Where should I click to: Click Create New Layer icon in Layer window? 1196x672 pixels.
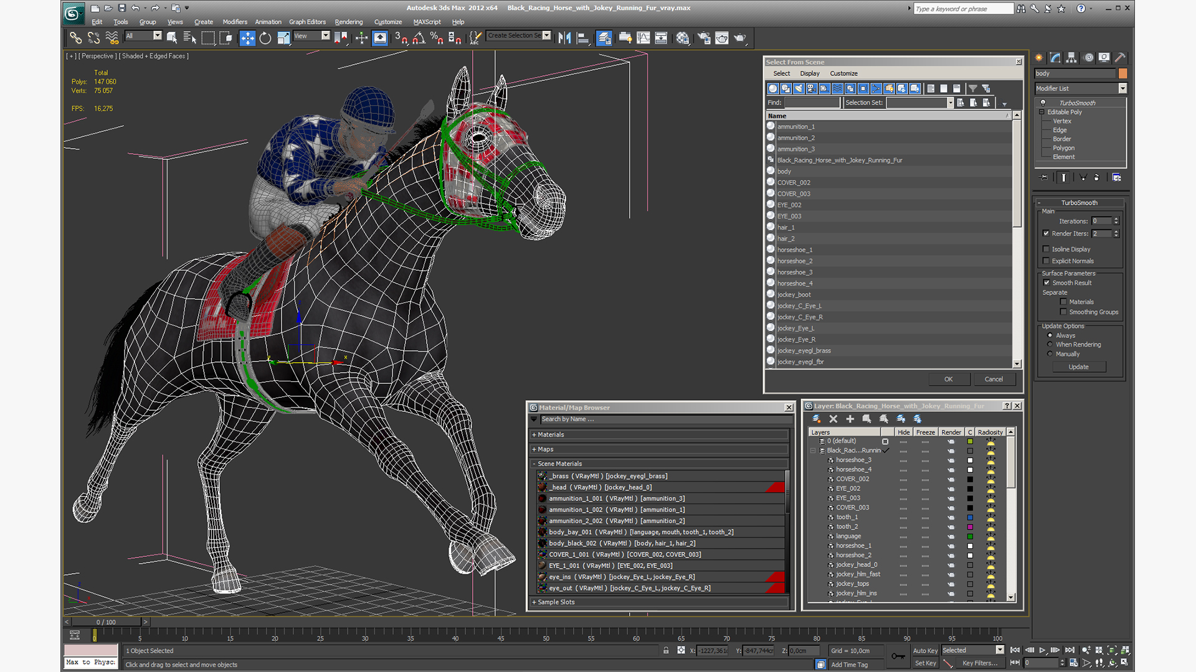[816, 419]
